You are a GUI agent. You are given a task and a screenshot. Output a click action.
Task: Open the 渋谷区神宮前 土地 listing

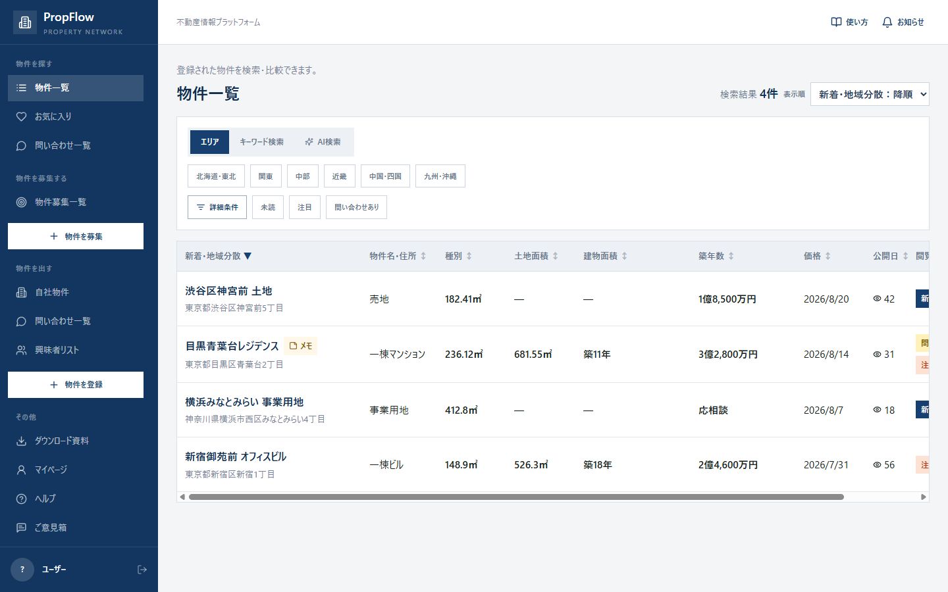point(228,291)
